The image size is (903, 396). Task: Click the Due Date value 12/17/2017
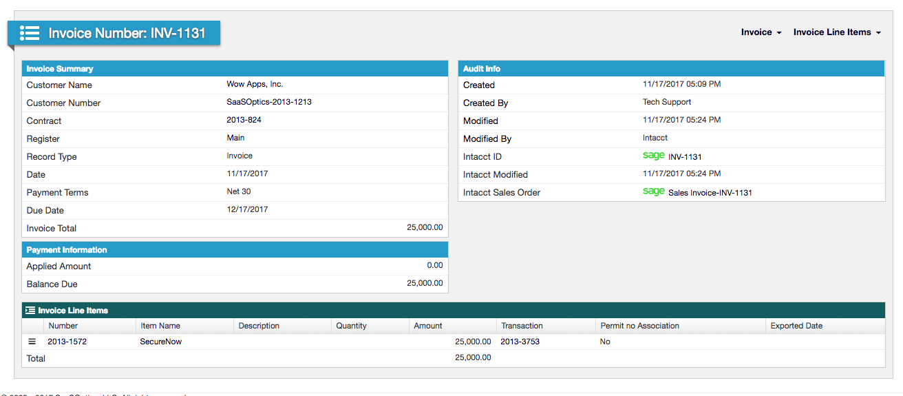point(247,209)
